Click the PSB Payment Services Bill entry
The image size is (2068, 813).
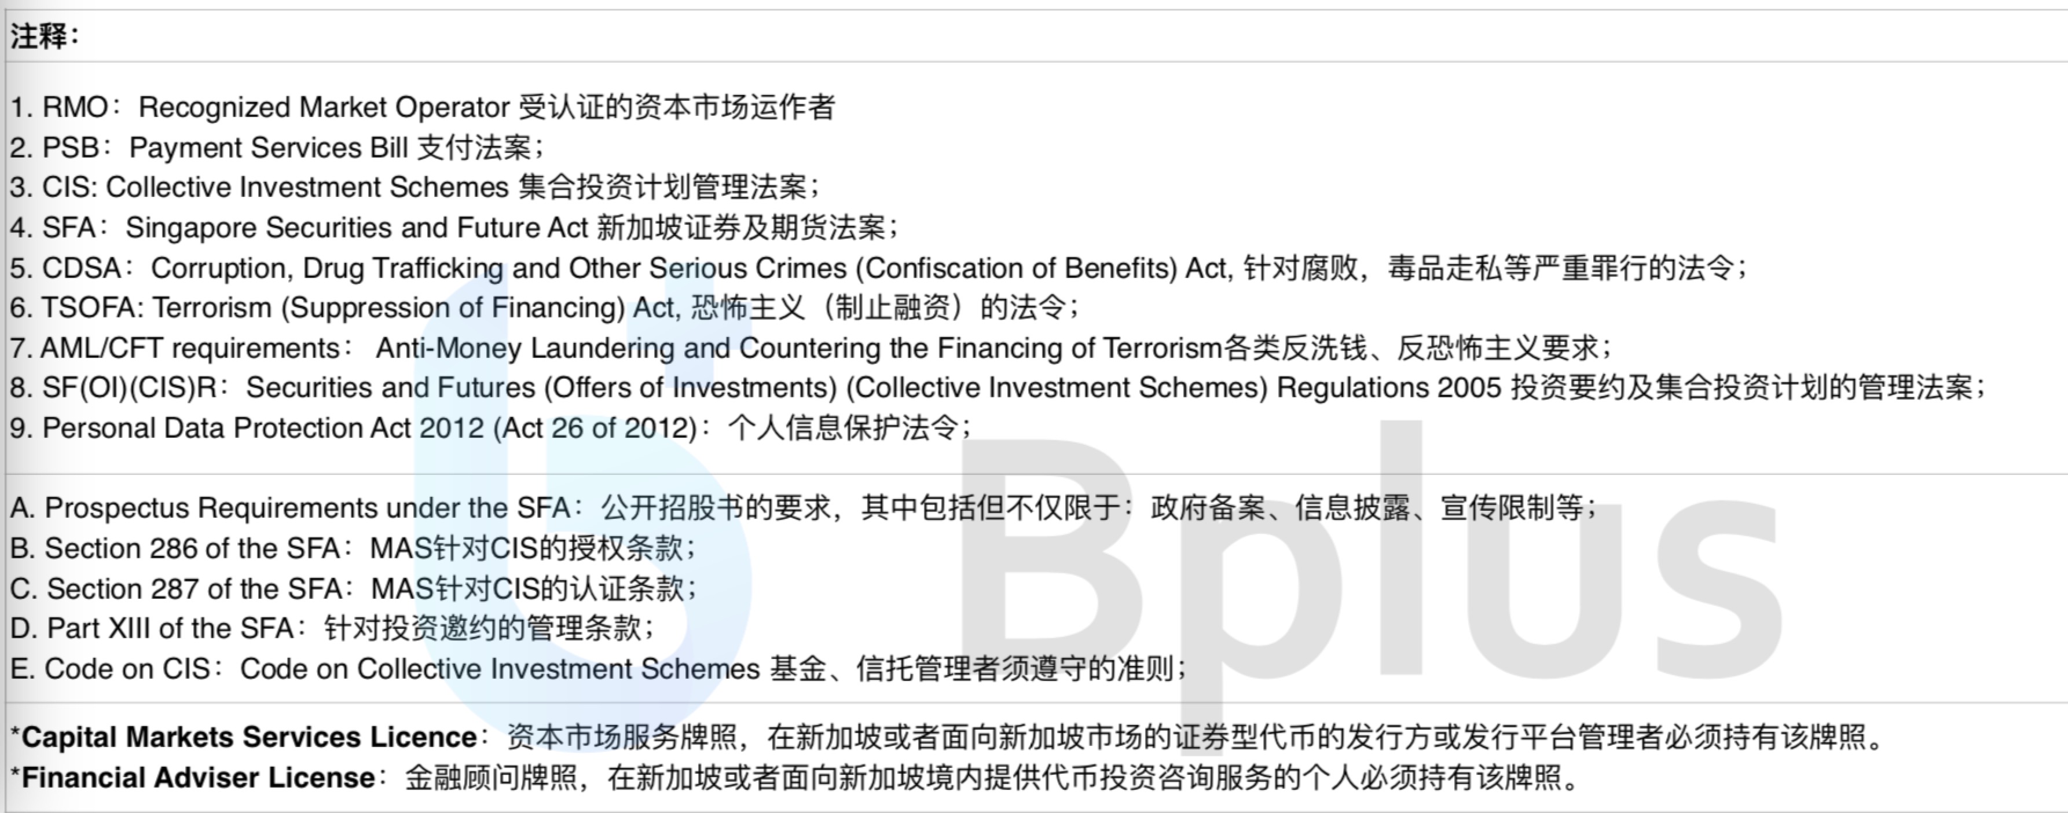(x=278, y=147)
